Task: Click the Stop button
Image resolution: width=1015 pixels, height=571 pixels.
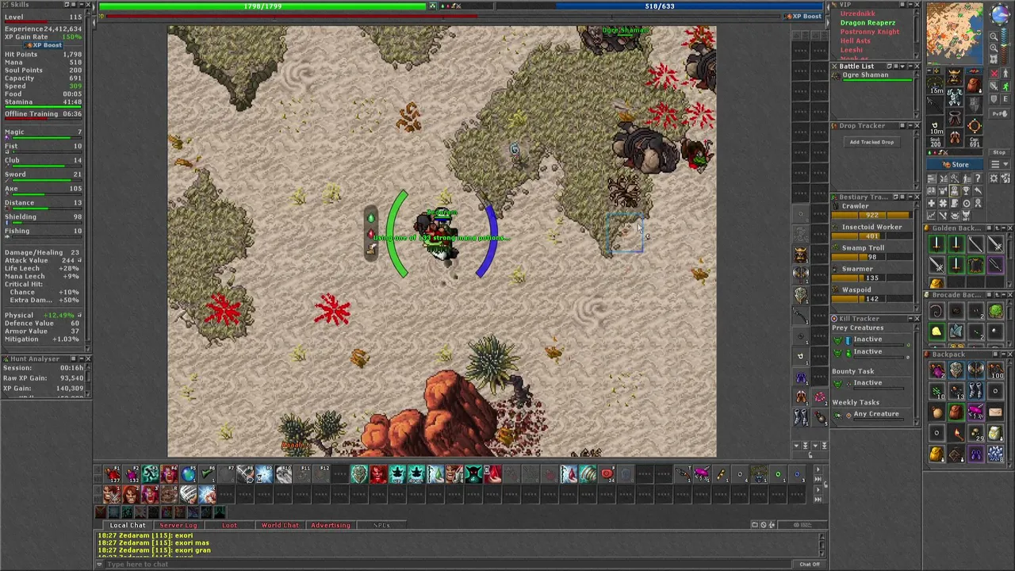Action: click(999, 152)
